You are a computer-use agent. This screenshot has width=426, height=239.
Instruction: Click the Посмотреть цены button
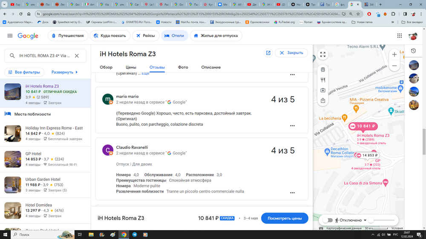pos(285,218)
